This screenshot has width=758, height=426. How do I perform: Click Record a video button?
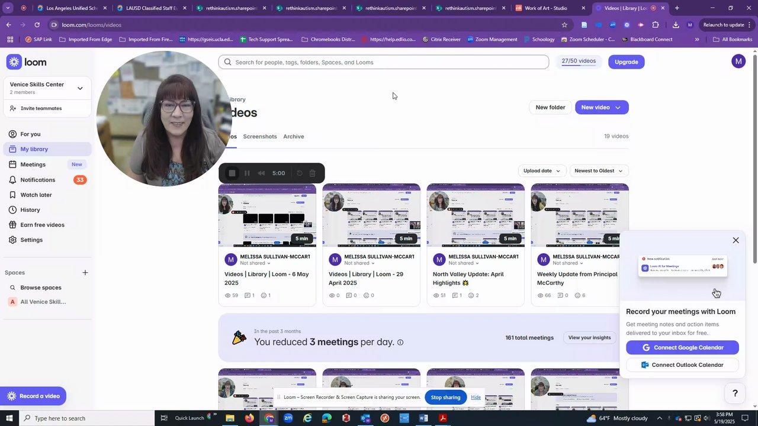pyautogui.click(x=33, y=396)
